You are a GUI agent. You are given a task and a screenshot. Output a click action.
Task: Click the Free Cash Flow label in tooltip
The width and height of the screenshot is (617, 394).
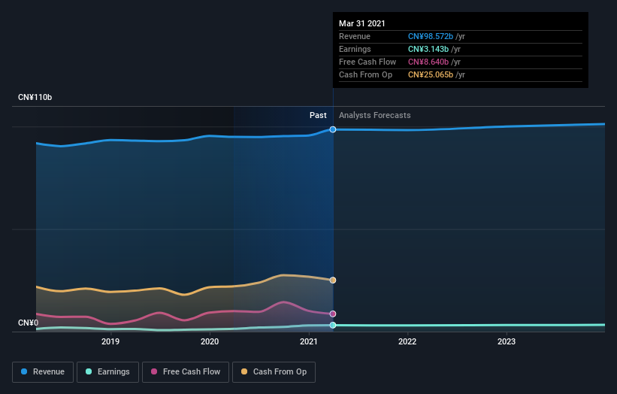tap(367, 62)
